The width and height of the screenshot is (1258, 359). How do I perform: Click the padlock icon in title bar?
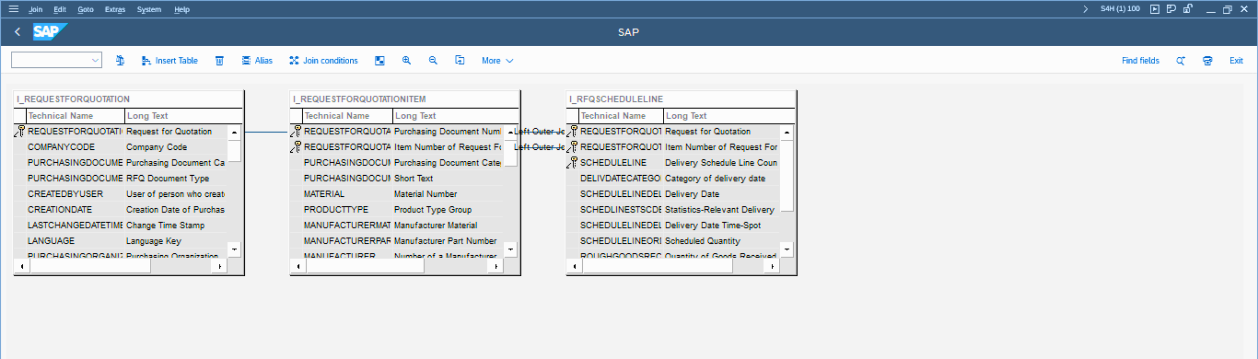tap(1188, 9)
